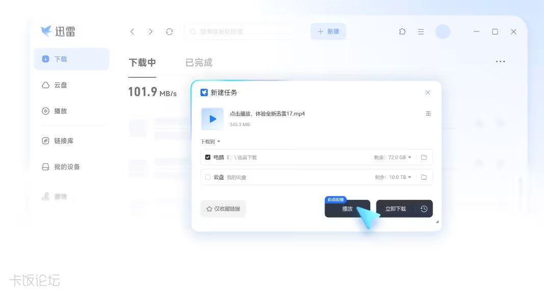Viewport: 544px width, 292px height.
Task: Click the 仅收藏链接 button
Action: (x=223, y=209)
